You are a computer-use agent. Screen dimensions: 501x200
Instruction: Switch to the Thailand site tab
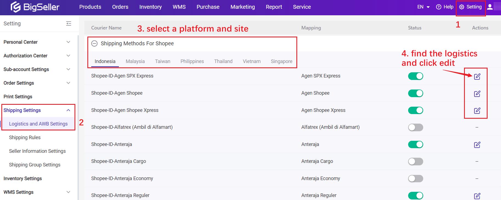point(223,61)
